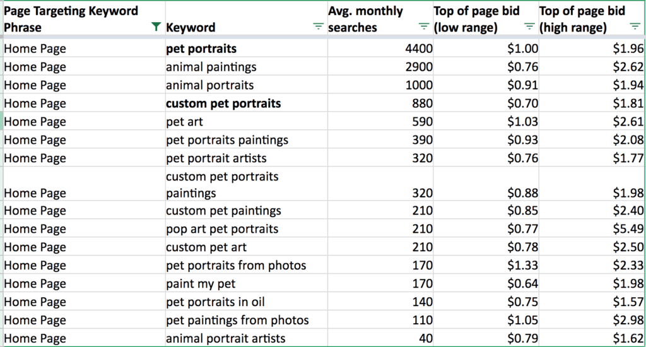Select the 'pet portraits in oil' cell
646x347 pixels.
point(246,302)
